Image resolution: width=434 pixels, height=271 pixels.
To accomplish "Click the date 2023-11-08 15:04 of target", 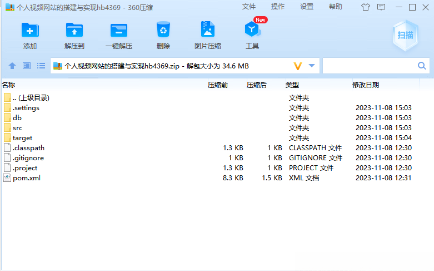I will 383,137.
